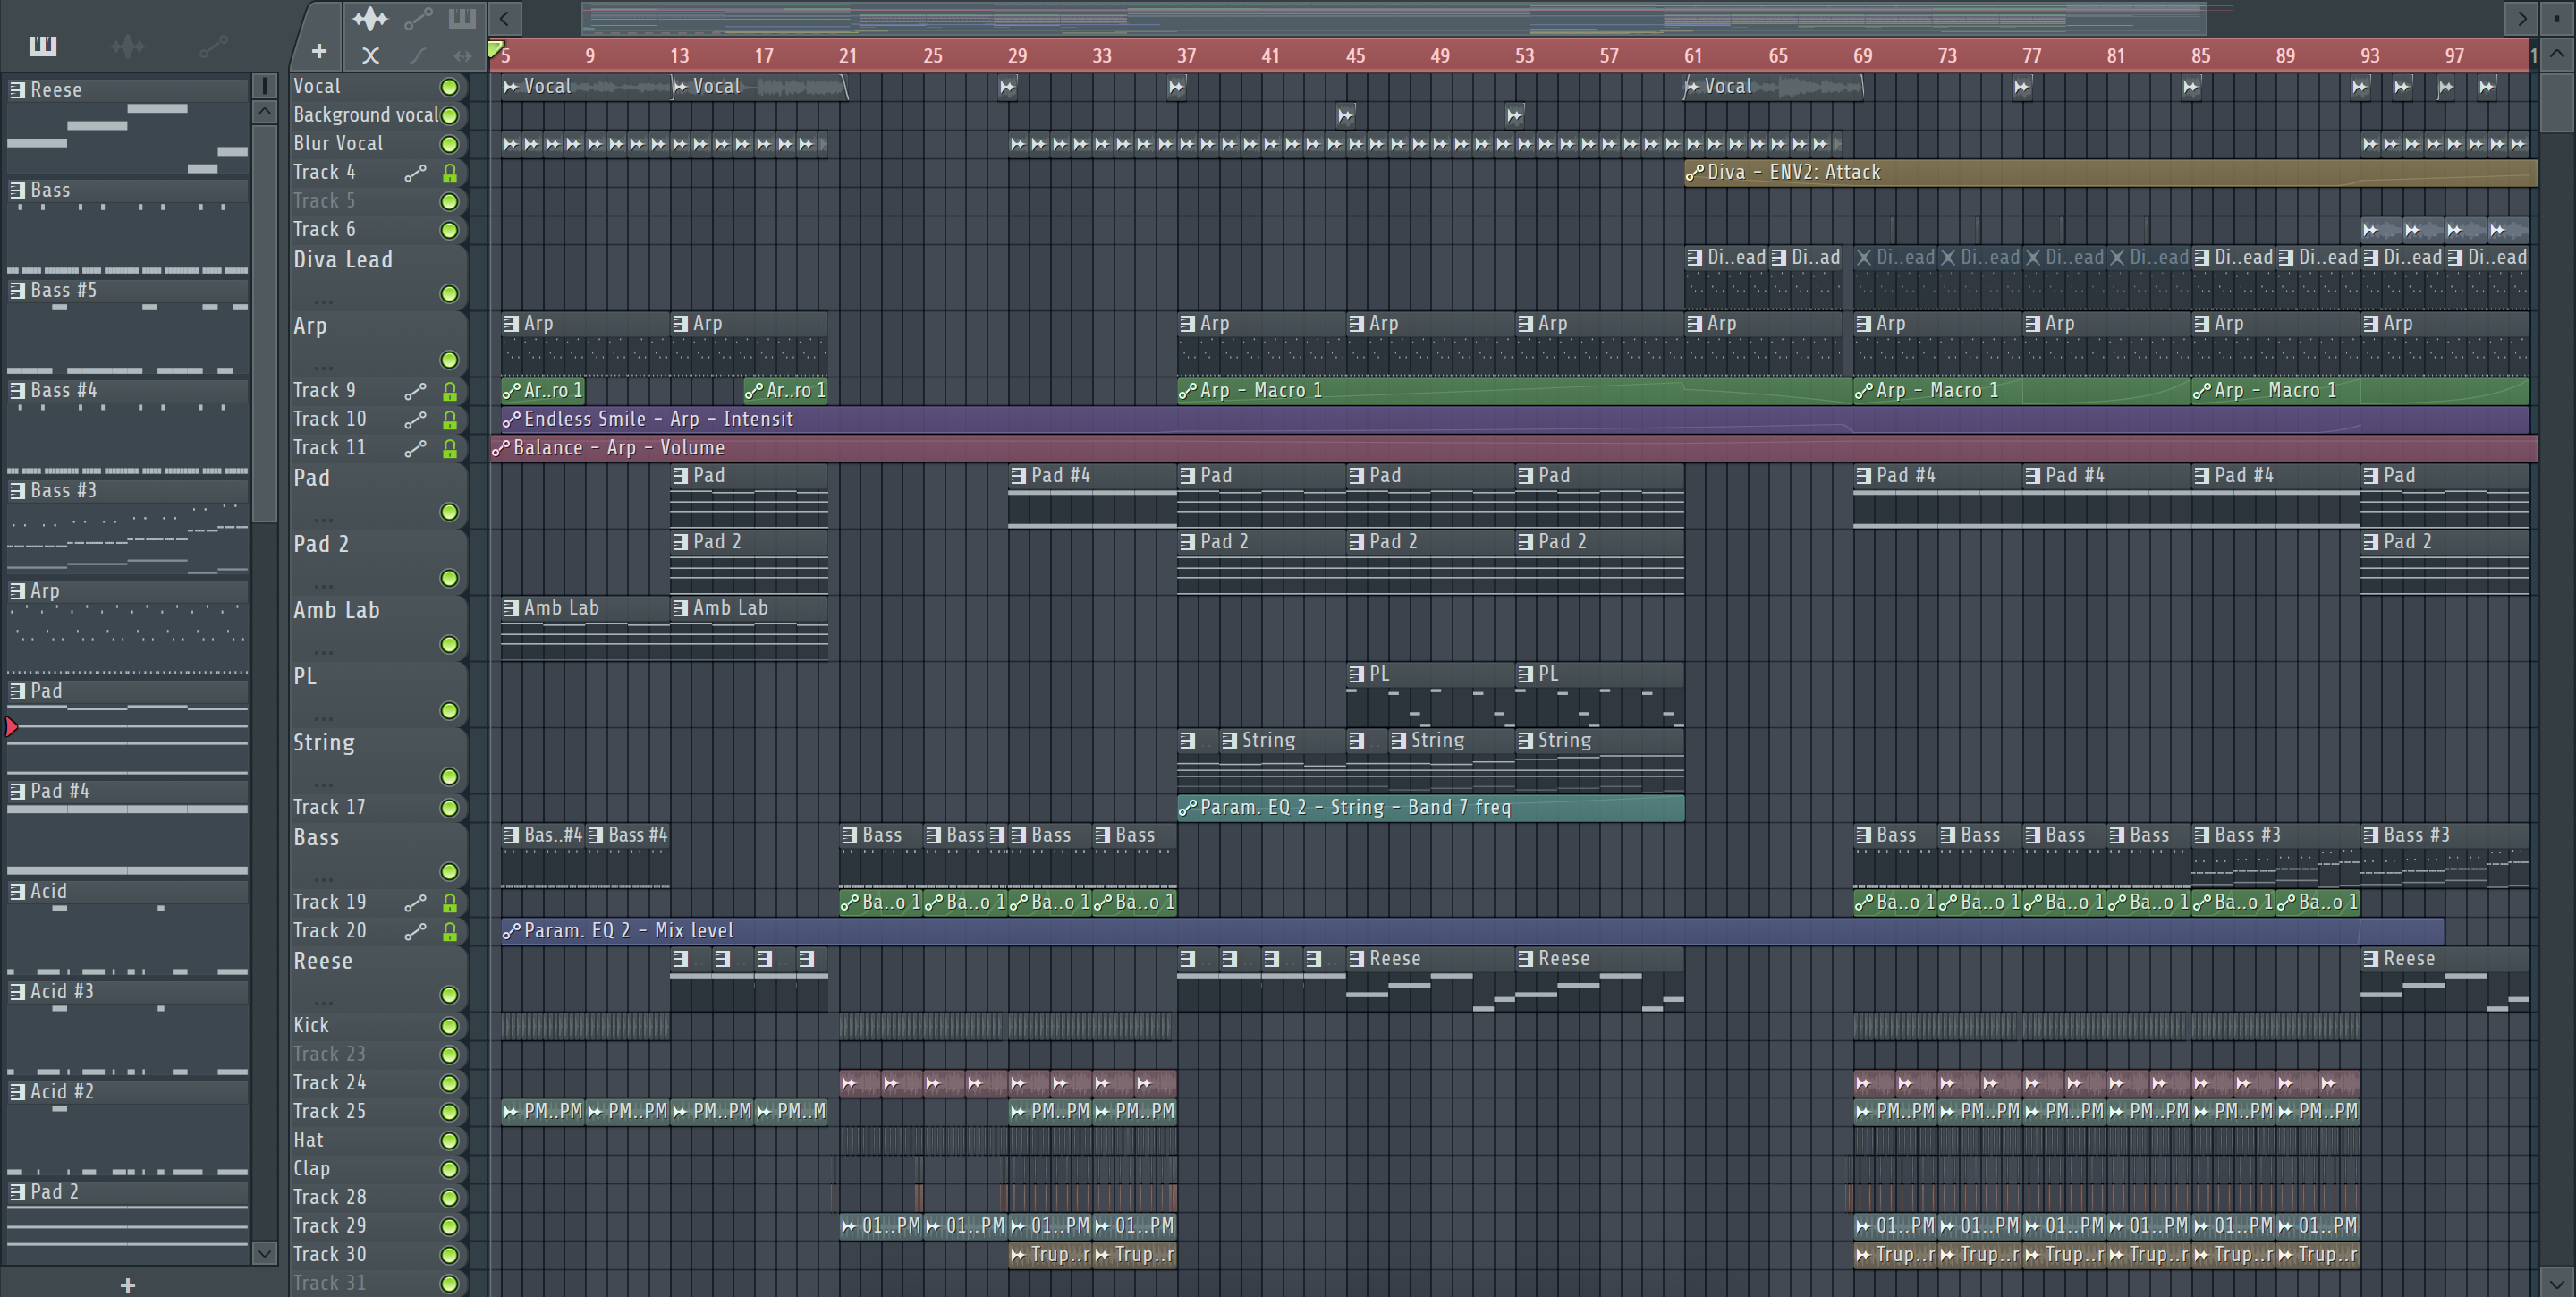Show patterns in the picker panel

[43, 46]
